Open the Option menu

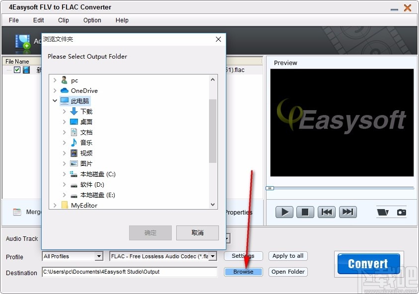coord(92,20)
